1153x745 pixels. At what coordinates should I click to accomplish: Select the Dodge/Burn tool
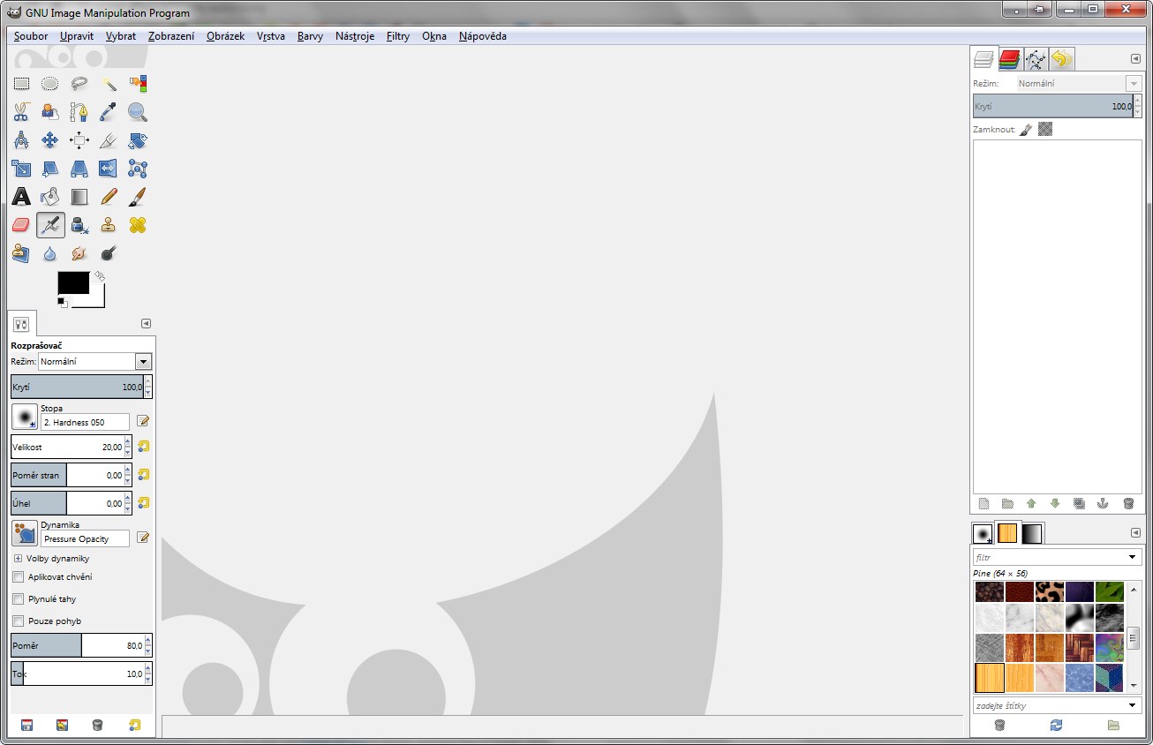(x=109, y=253)
